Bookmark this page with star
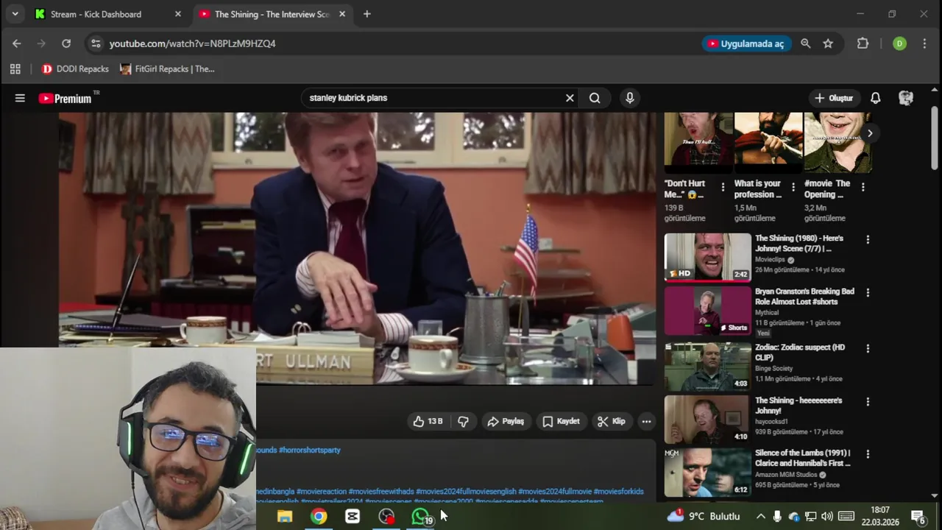 point(828,43)
